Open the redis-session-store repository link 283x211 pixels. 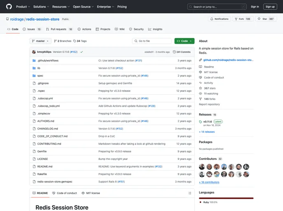[43, 19]
